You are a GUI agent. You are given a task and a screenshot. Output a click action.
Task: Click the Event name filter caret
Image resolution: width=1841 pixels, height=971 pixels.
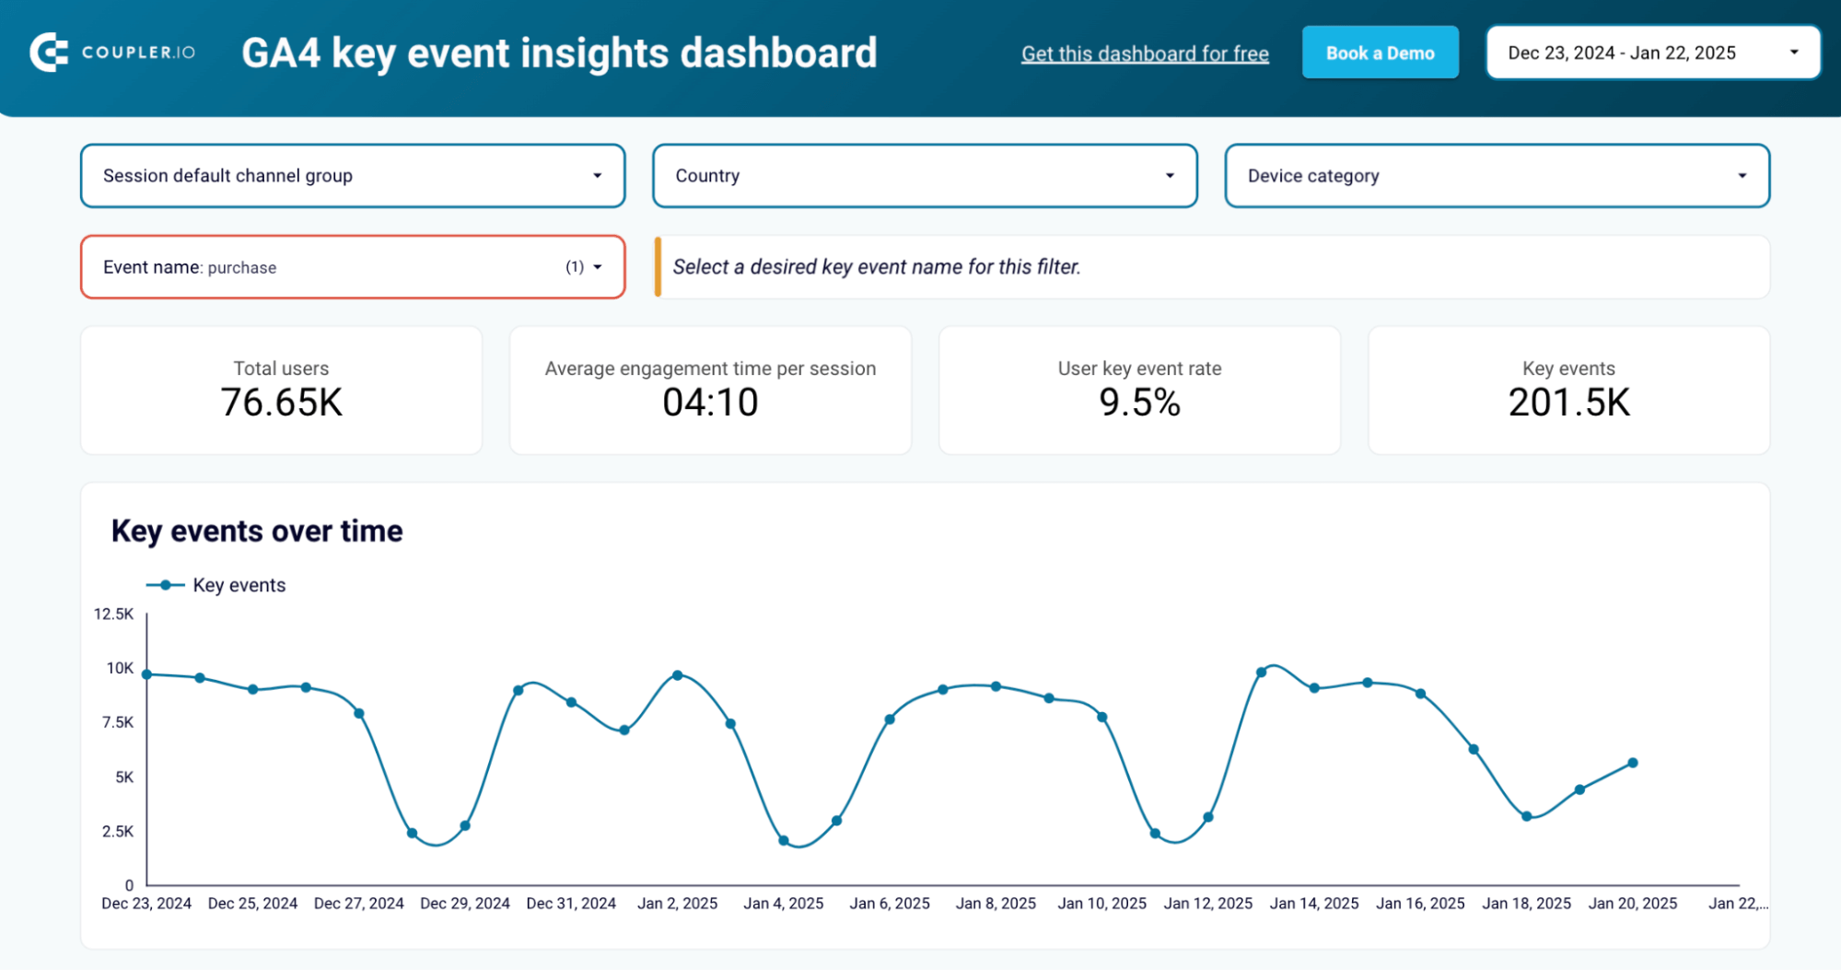point(596,267)
